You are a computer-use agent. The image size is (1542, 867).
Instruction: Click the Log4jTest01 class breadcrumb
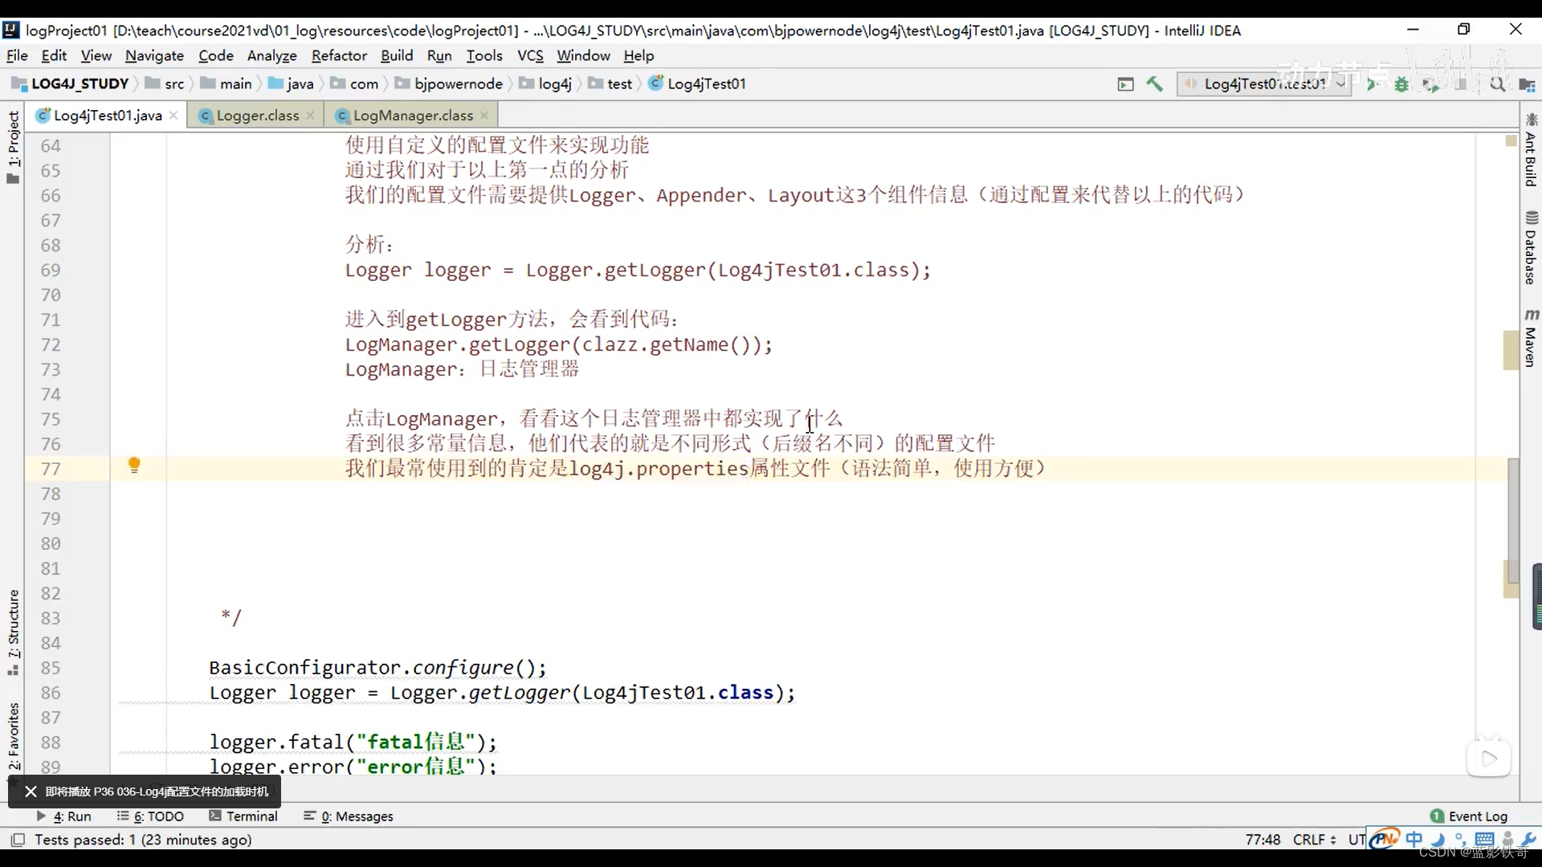click(698, 83)
